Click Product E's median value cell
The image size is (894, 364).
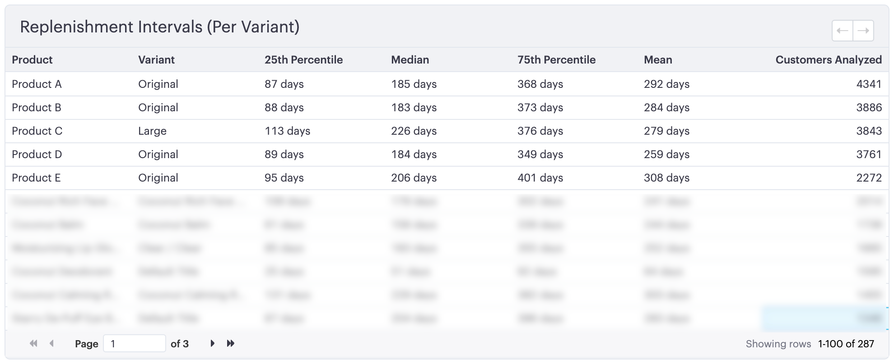click(414, 177)
